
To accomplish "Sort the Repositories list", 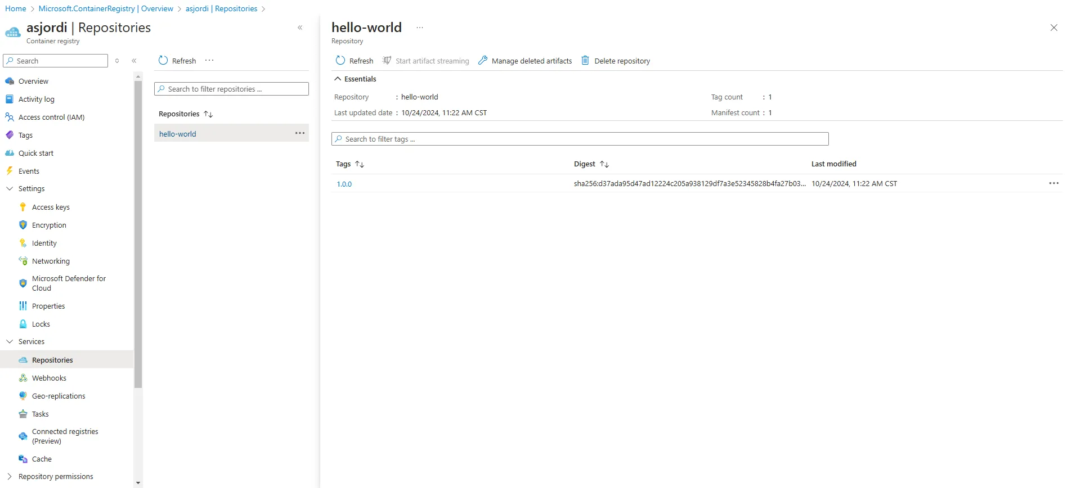I will [208, 114].
